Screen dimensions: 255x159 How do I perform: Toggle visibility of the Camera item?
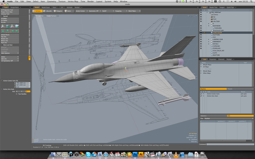[201, 15]
